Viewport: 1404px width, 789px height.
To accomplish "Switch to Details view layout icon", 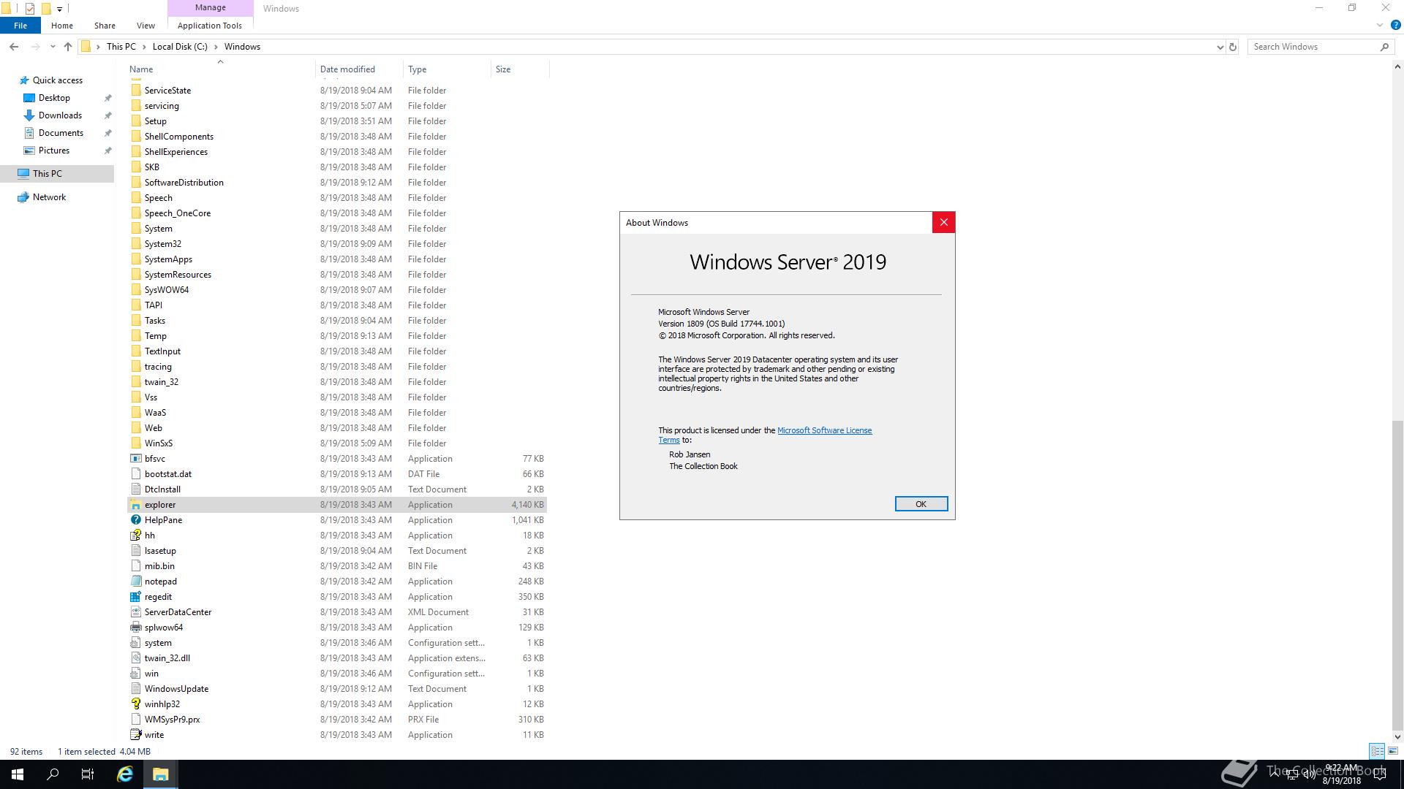I will (x=1377, y=751).
